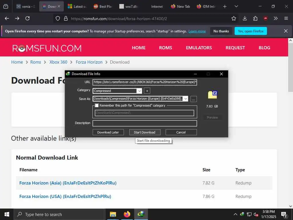Screen dimensions: 293x220
Task: Open EMULATORS in site navigation
Action: (199, 48)
